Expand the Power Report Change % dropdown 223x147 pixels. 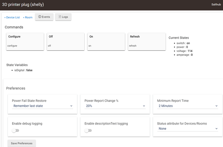click(115, 106)
